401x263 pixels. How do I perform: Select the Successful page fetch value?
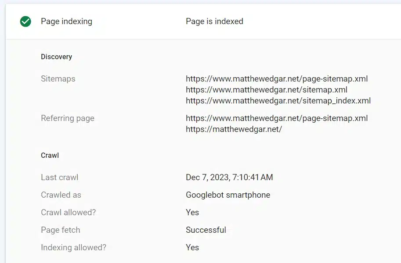click(206, 230)
